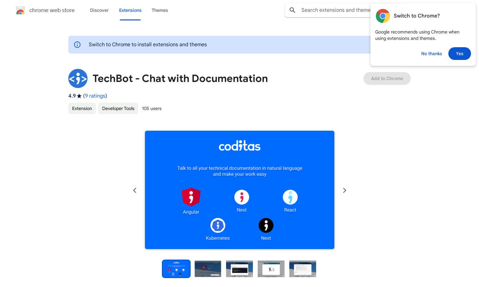Click the chrome web store title text

coord(52,10)
